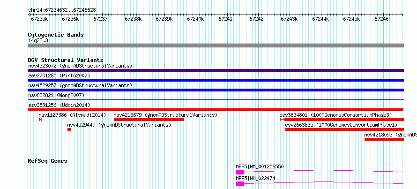The image size is (417, 189).
Task: Select the tiny red nsv1127386 variant marker
Action: coord(40,120)
